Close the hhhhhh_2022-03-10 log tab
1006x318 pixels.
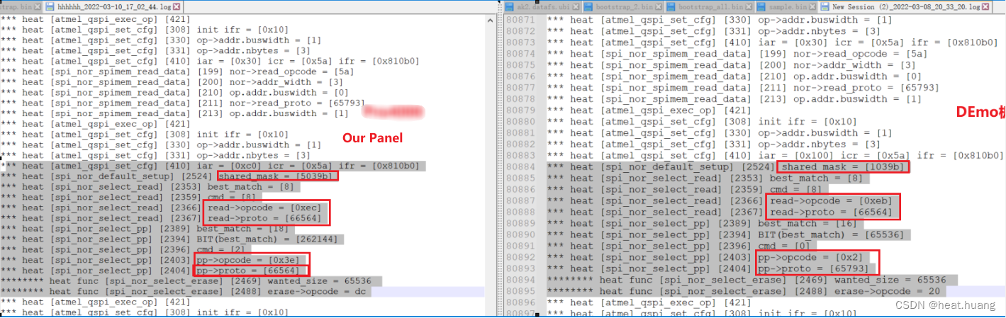177,6
